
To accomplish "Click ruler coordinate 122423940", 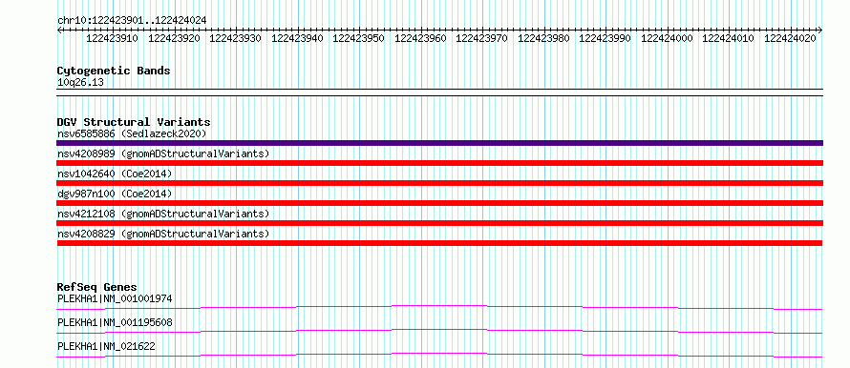I will [297, 38].
